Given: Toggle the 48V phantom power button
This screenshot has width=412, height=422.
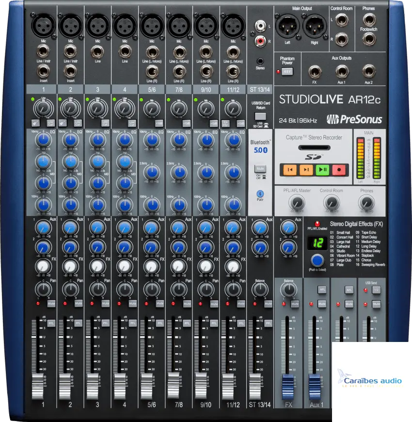Looking at the screenshot, I should [287, 71].
